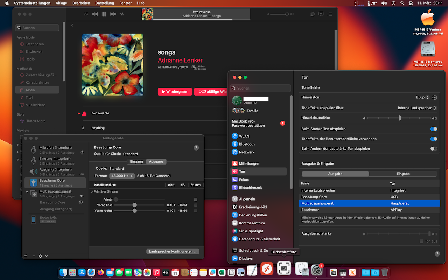Open the Up Next queue list icon
The width and height of the screenshot is (448, 280).
(x=330, y=14)
